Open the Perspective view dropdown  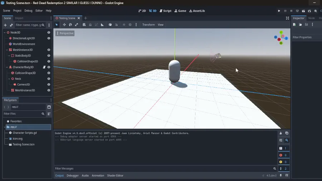(65, 33)
